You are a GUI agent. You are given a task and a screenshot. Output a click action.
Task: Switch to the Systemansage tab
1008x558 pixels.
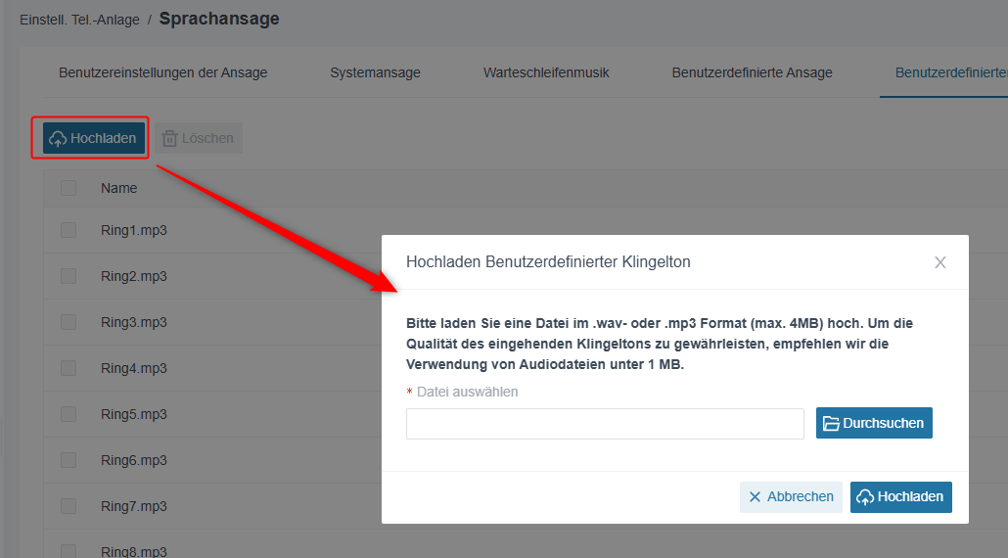click(376, 72)
